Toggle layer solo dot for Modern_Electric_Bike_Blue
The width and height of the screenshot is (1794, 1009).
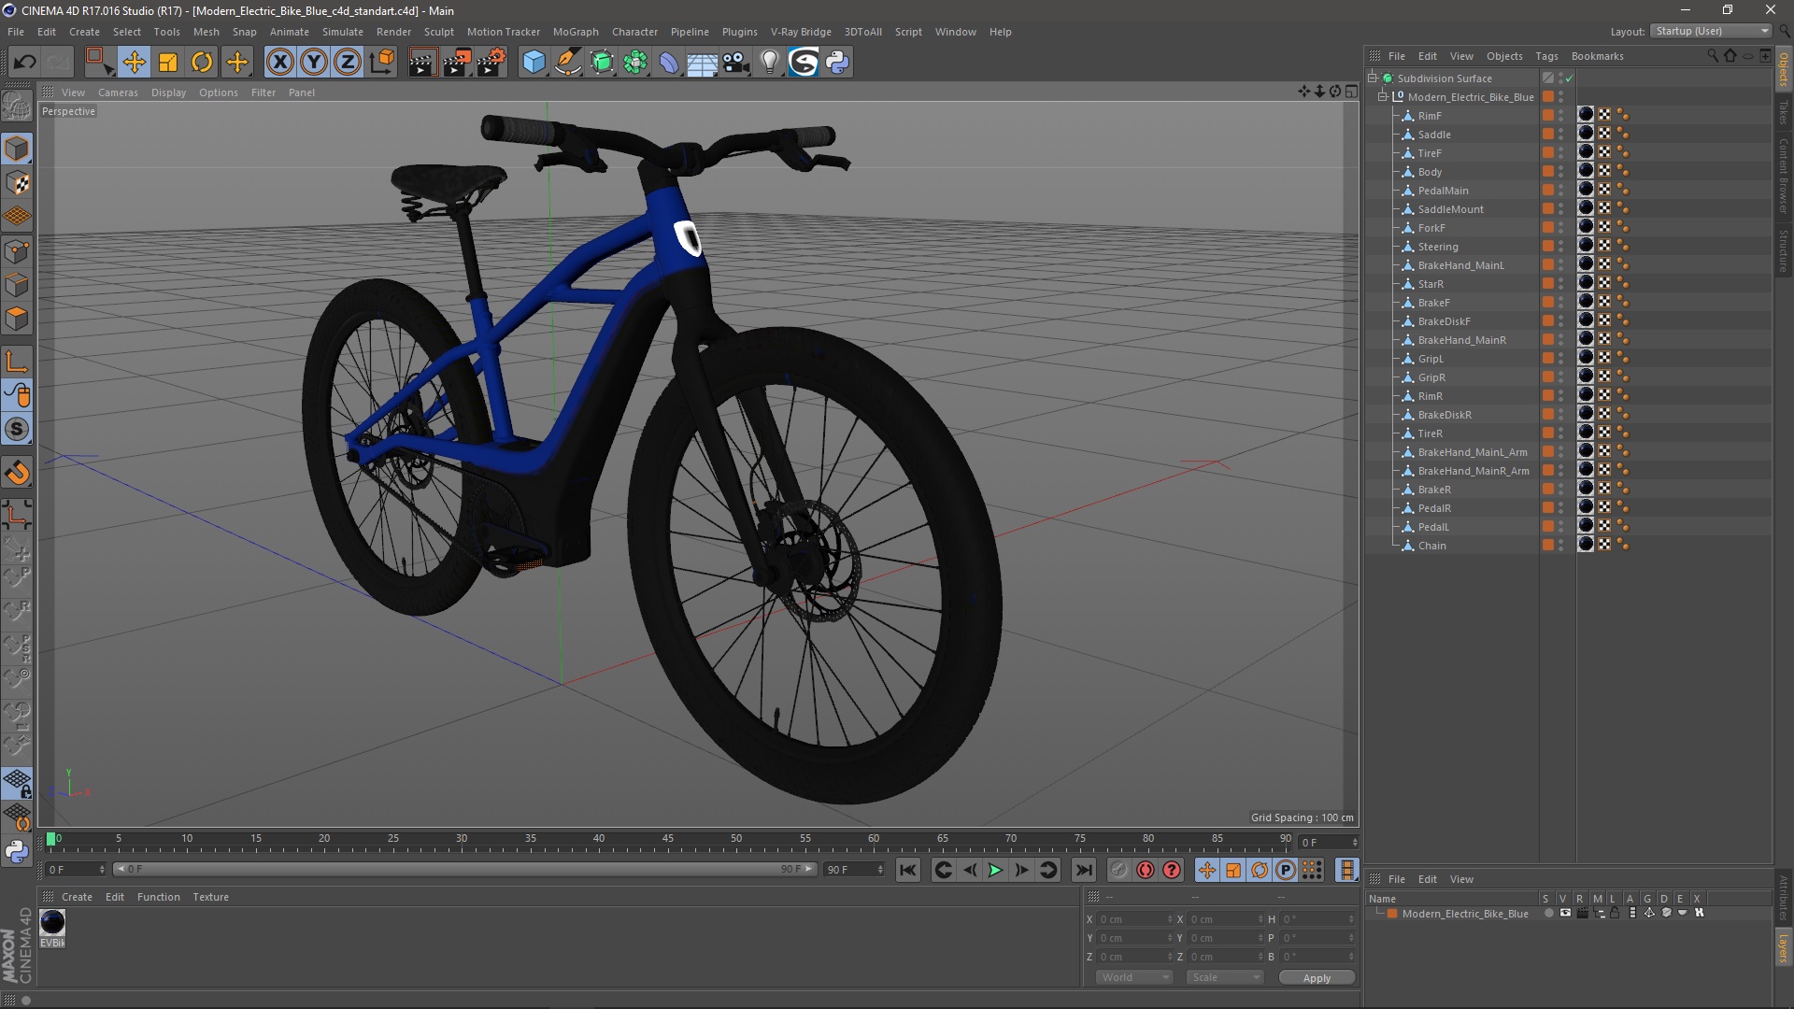tap(1548, 914)
